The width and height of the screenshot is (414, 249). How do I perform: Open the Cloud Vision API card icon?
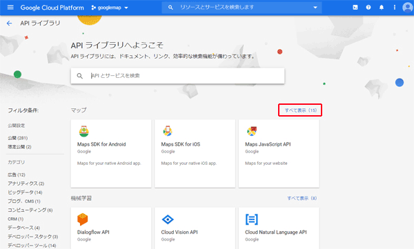click(168, 219)
